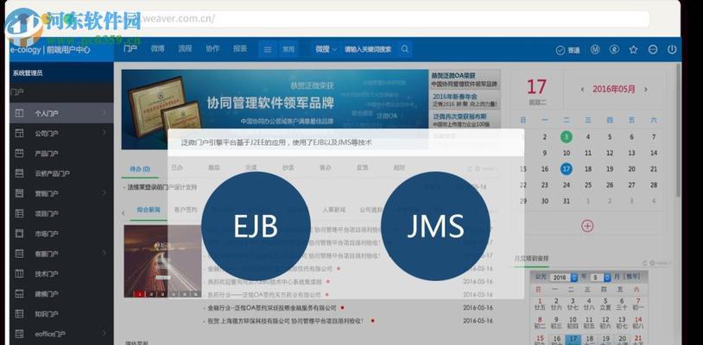Screen dimensions: 703x345
Task: Expand the eoffice门户 sidebar item
Action: point(104,333)
